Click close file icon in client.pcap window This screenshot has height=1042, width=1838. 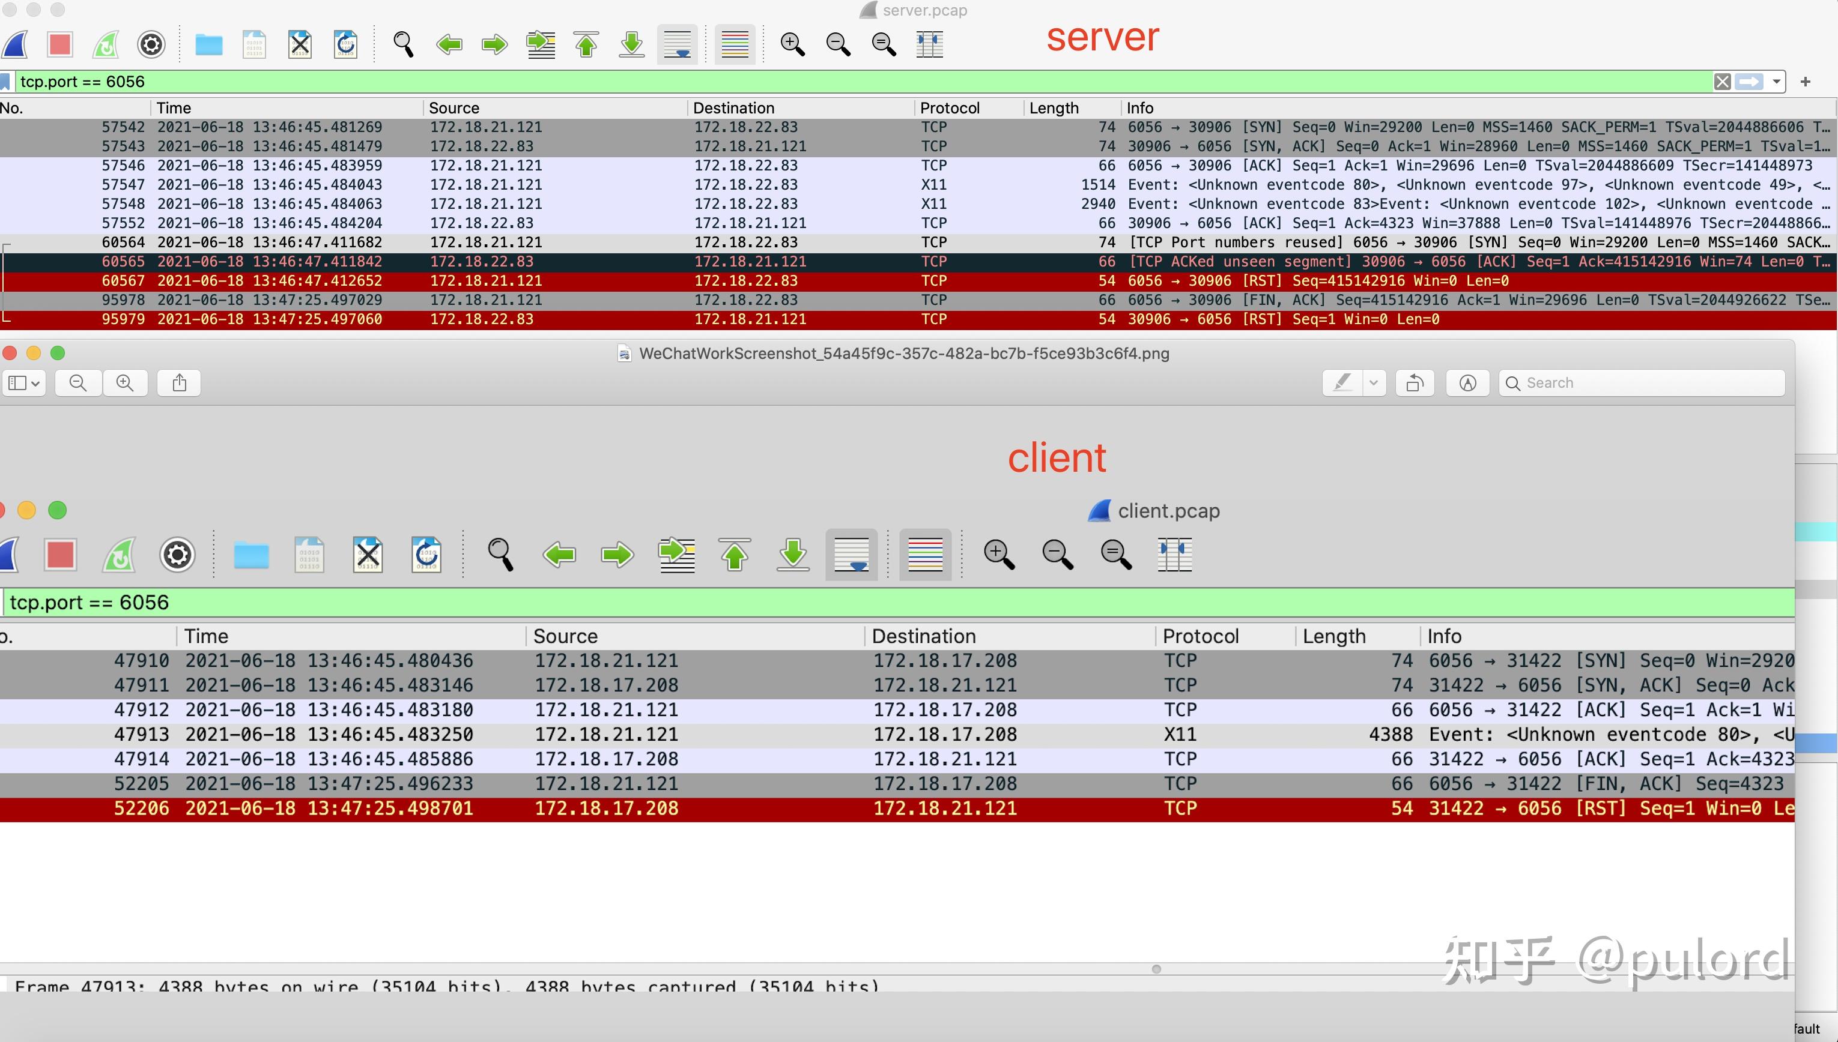pos(368,555)
